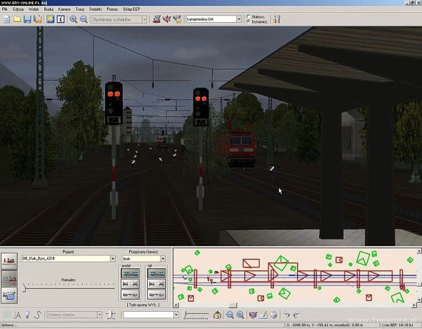The image size is (422, 329).
Task: Open the Sklep EEP menu
Action: tap(131, 9)
